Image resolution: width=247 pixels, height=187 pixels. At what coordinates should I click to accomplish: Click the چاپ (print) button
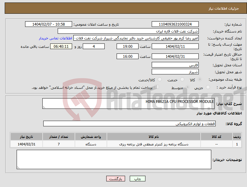[137, 179]
